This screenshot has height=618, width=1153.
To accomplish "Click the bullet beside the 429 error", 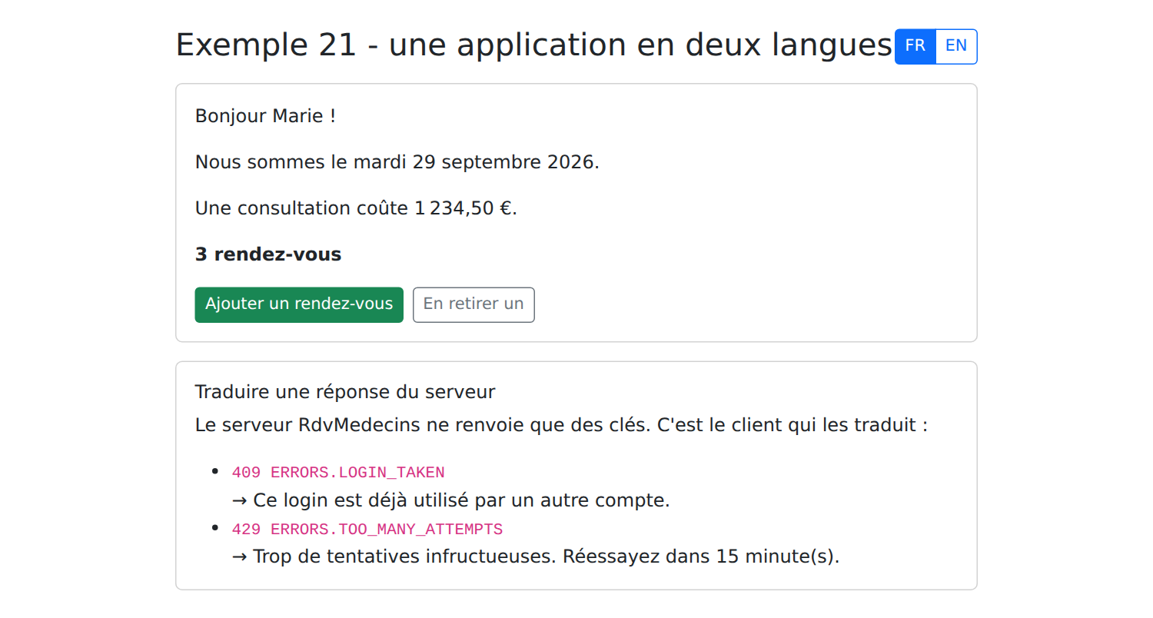I will (216, 527).
